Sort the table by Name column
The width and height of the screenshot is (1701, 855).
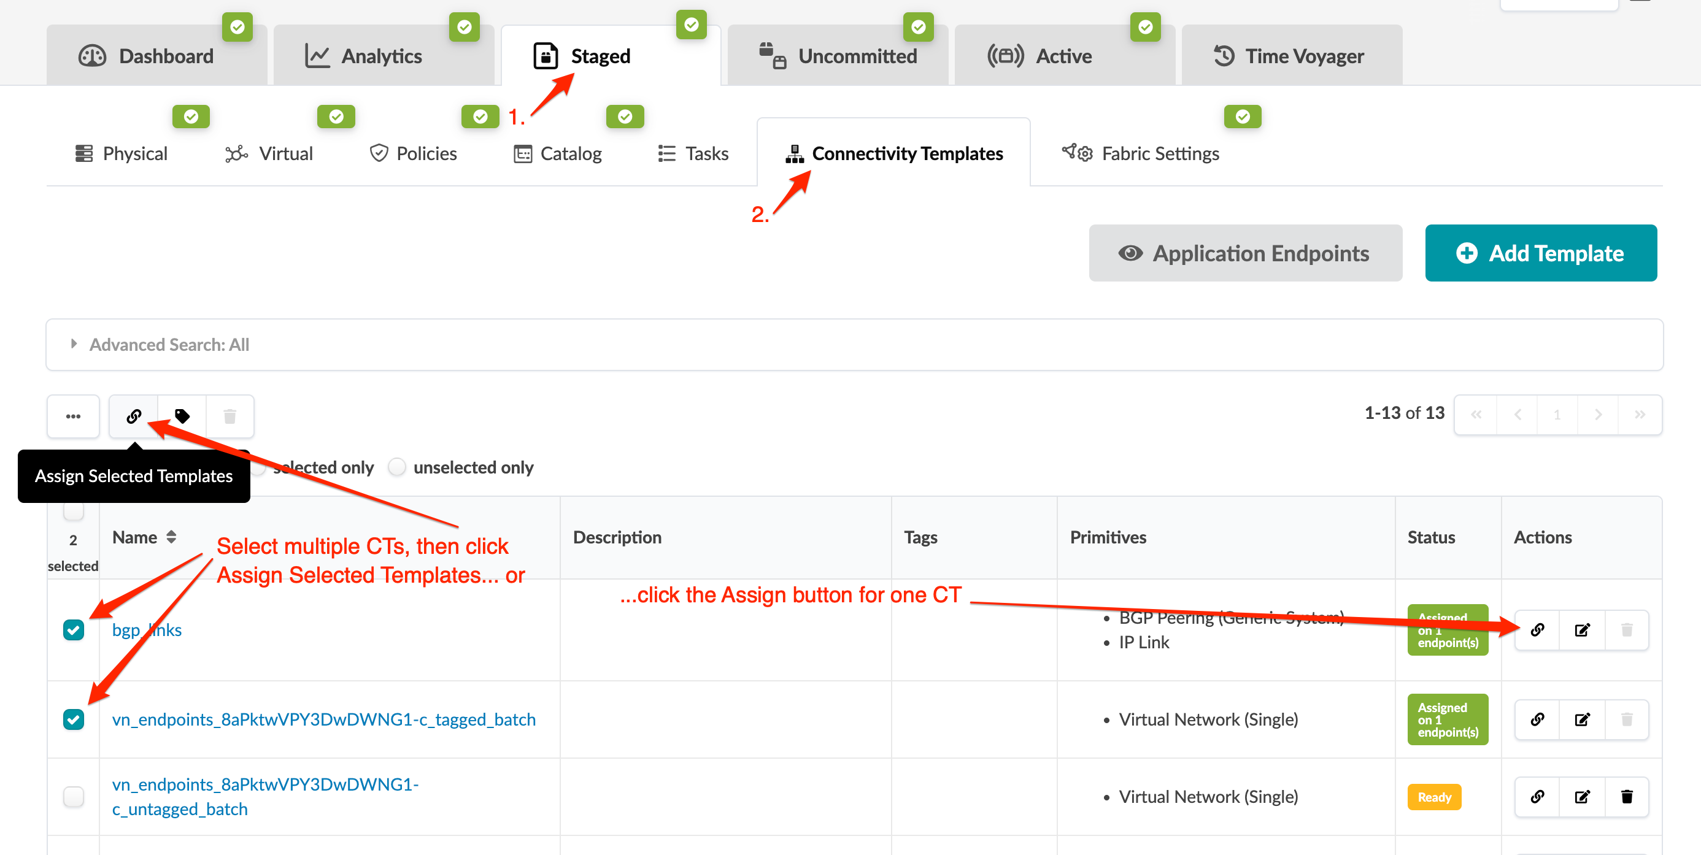(171, 537)
